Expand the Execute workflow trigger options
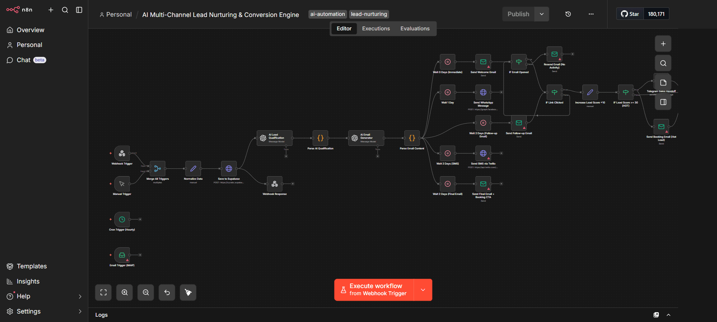 pos(423,290)
